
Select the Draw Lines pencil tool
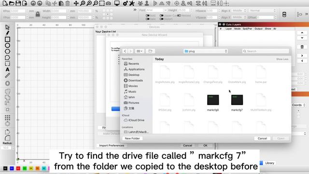coord(8,33)
